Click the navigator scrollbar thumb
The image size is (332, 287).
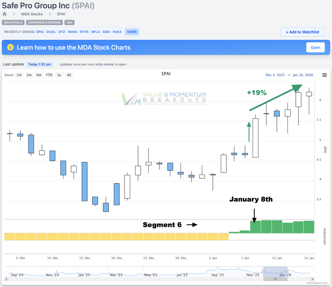[x=275, y=279]
